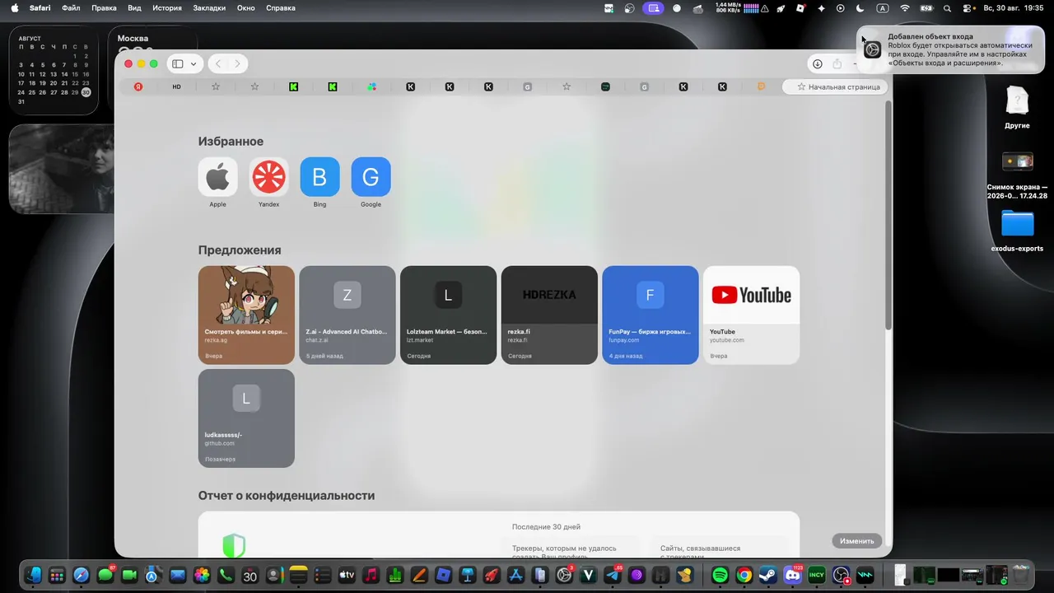Open the Roblox login item notification
The image size is (1054, 593).
(951, 49)
